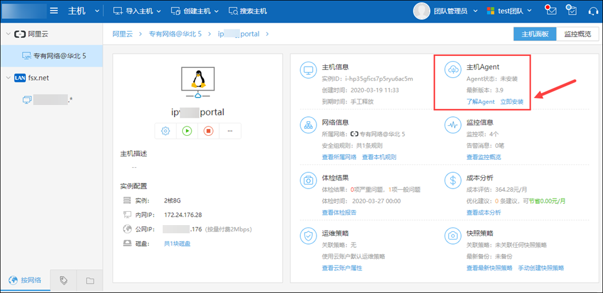Click the 共1块磁盘 link
The height and width of the screenshot is (293, 603).
(x=177, y=243)
